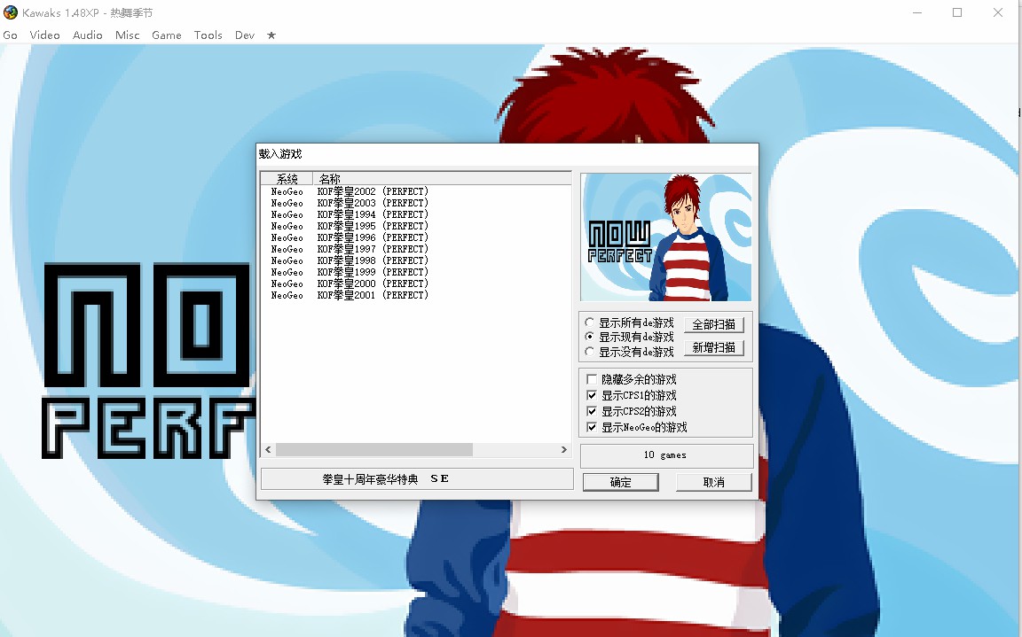Select KOF拳皇1999 (PERFECT) in list

[x=373, y=272]
